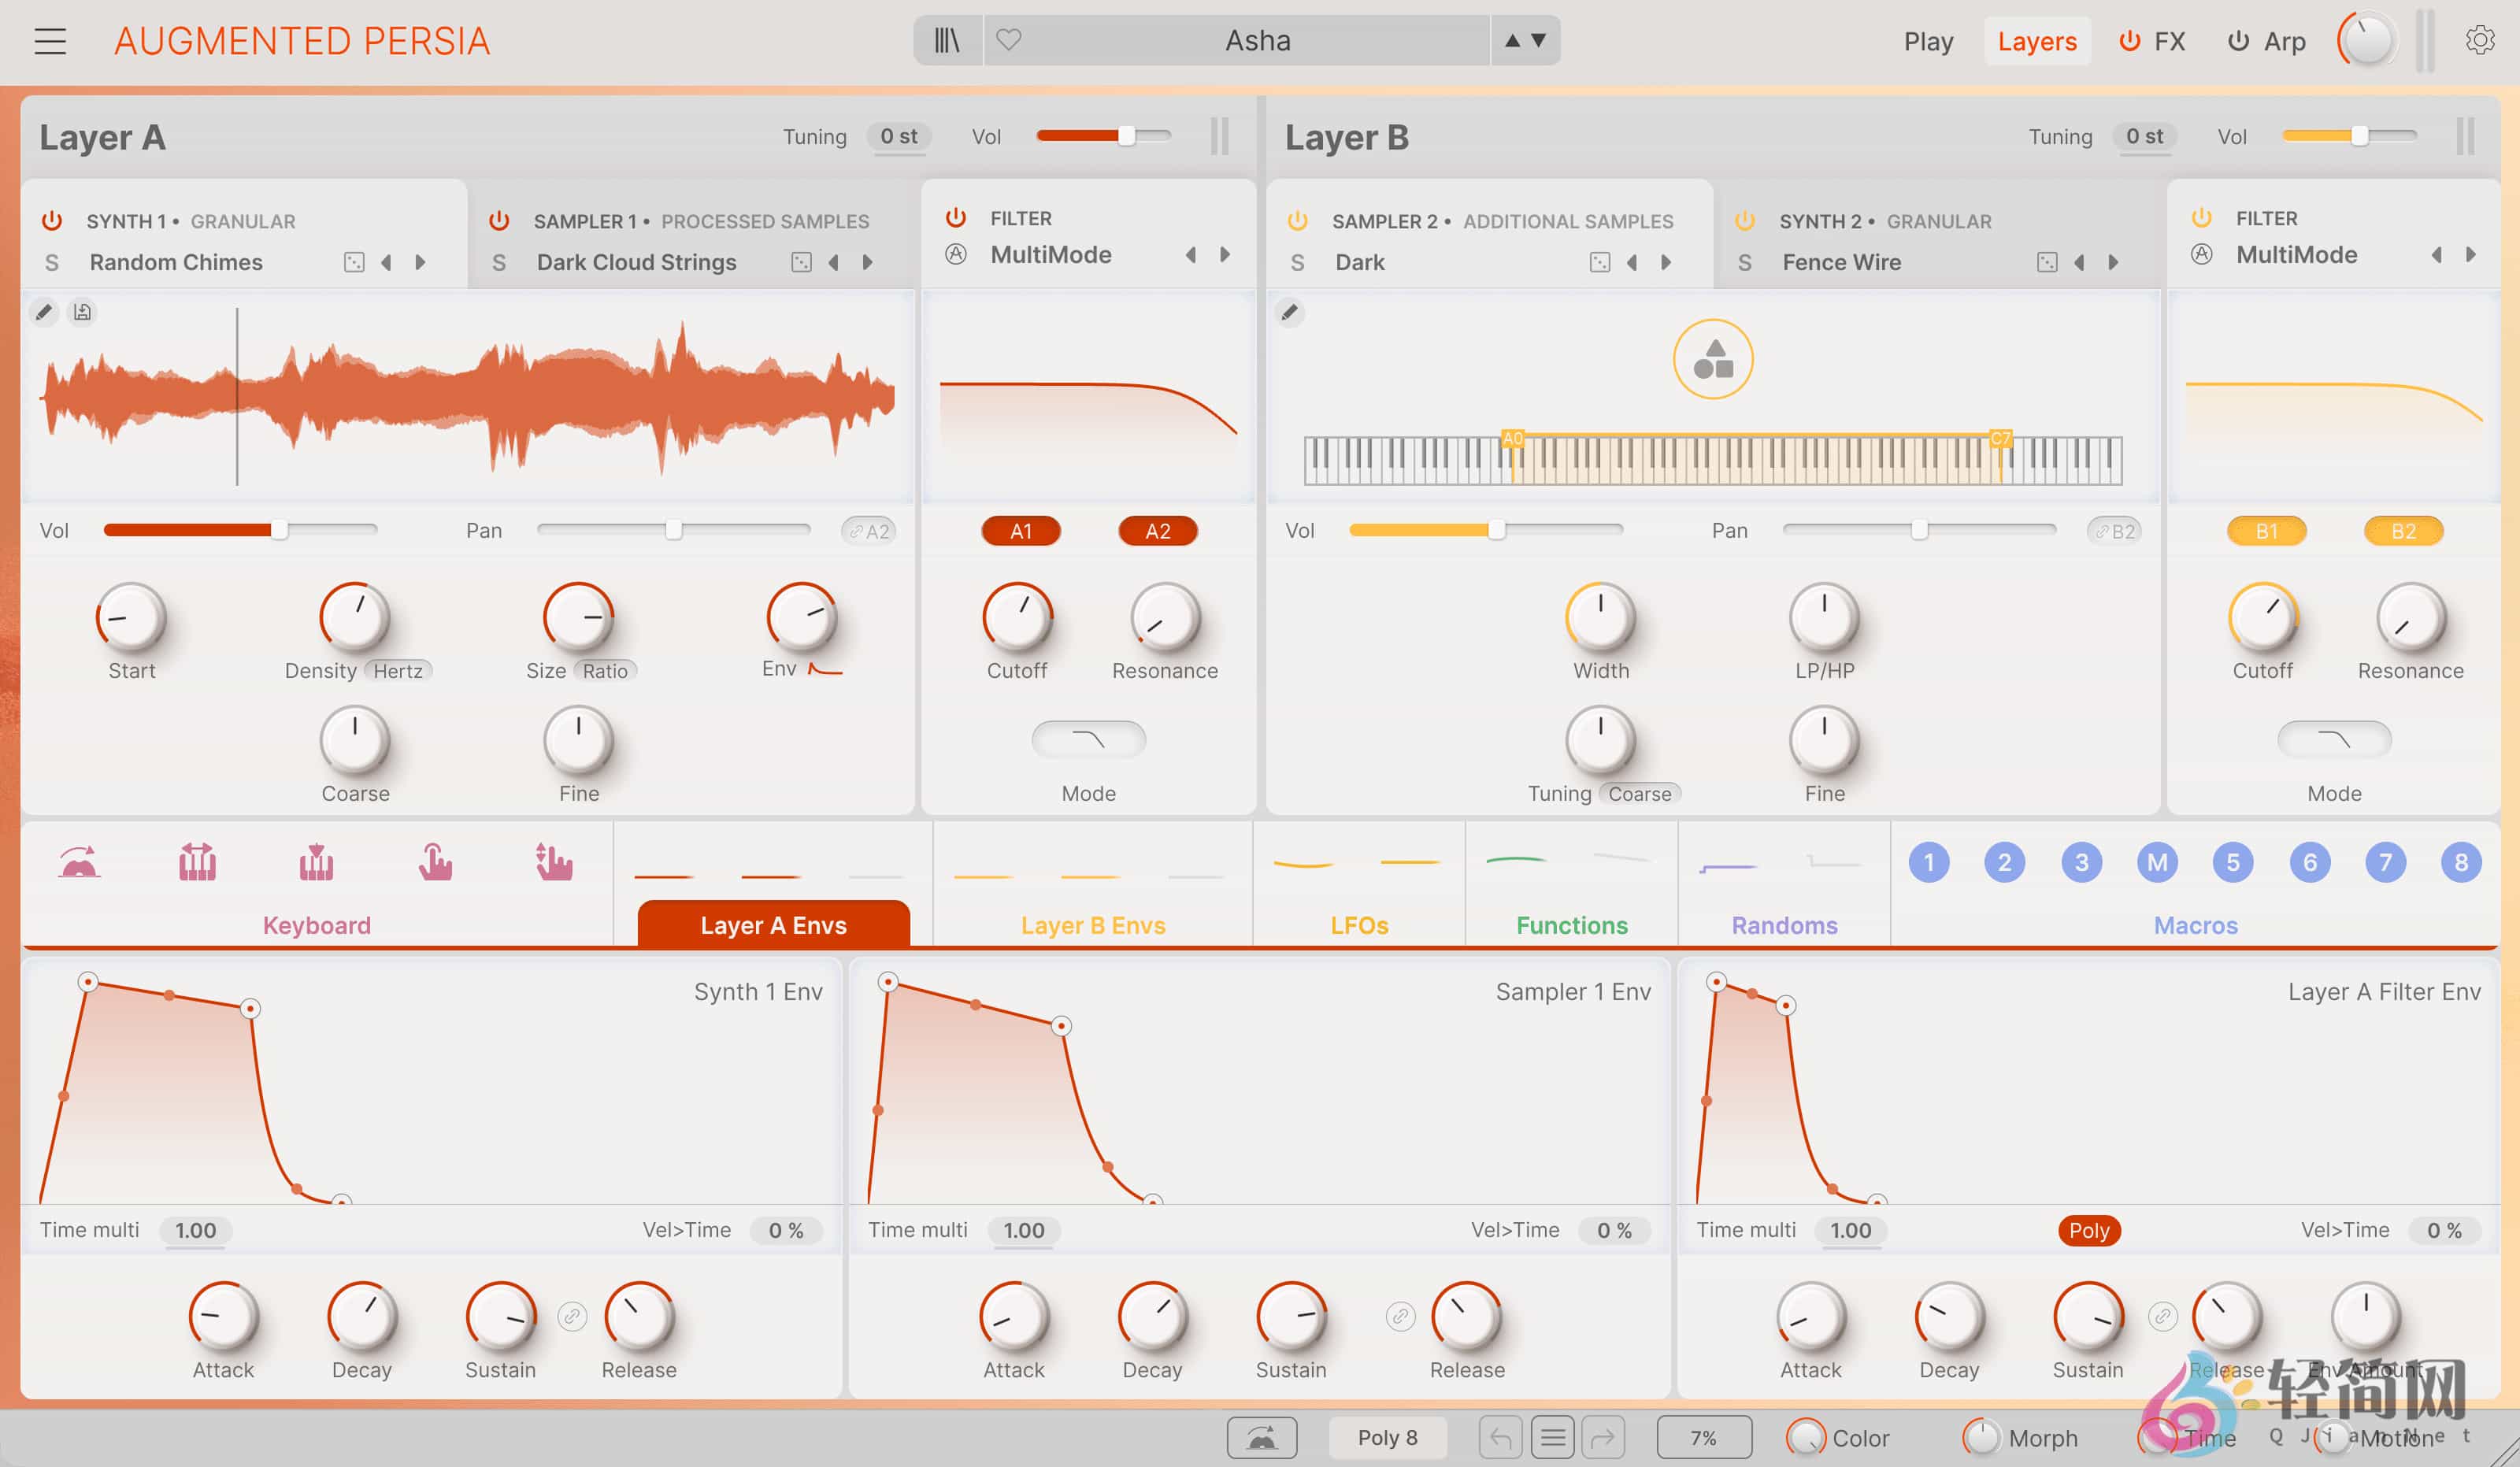Toggle the Arp power button
This screenshot has width=2520, height=1467.
(x=2238, y=41)
